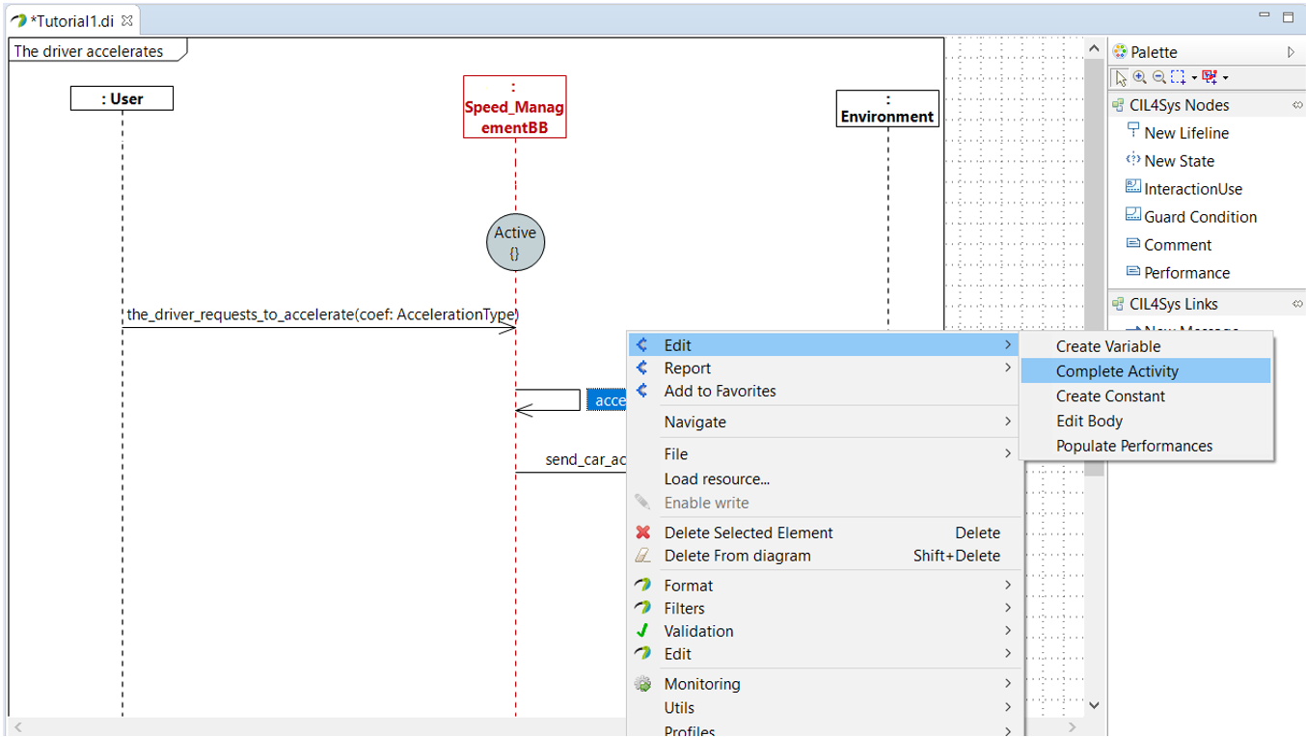
Task: Open the highlighted Edit context menu entry
Action: pyautogui.click(x=823, y=345)
